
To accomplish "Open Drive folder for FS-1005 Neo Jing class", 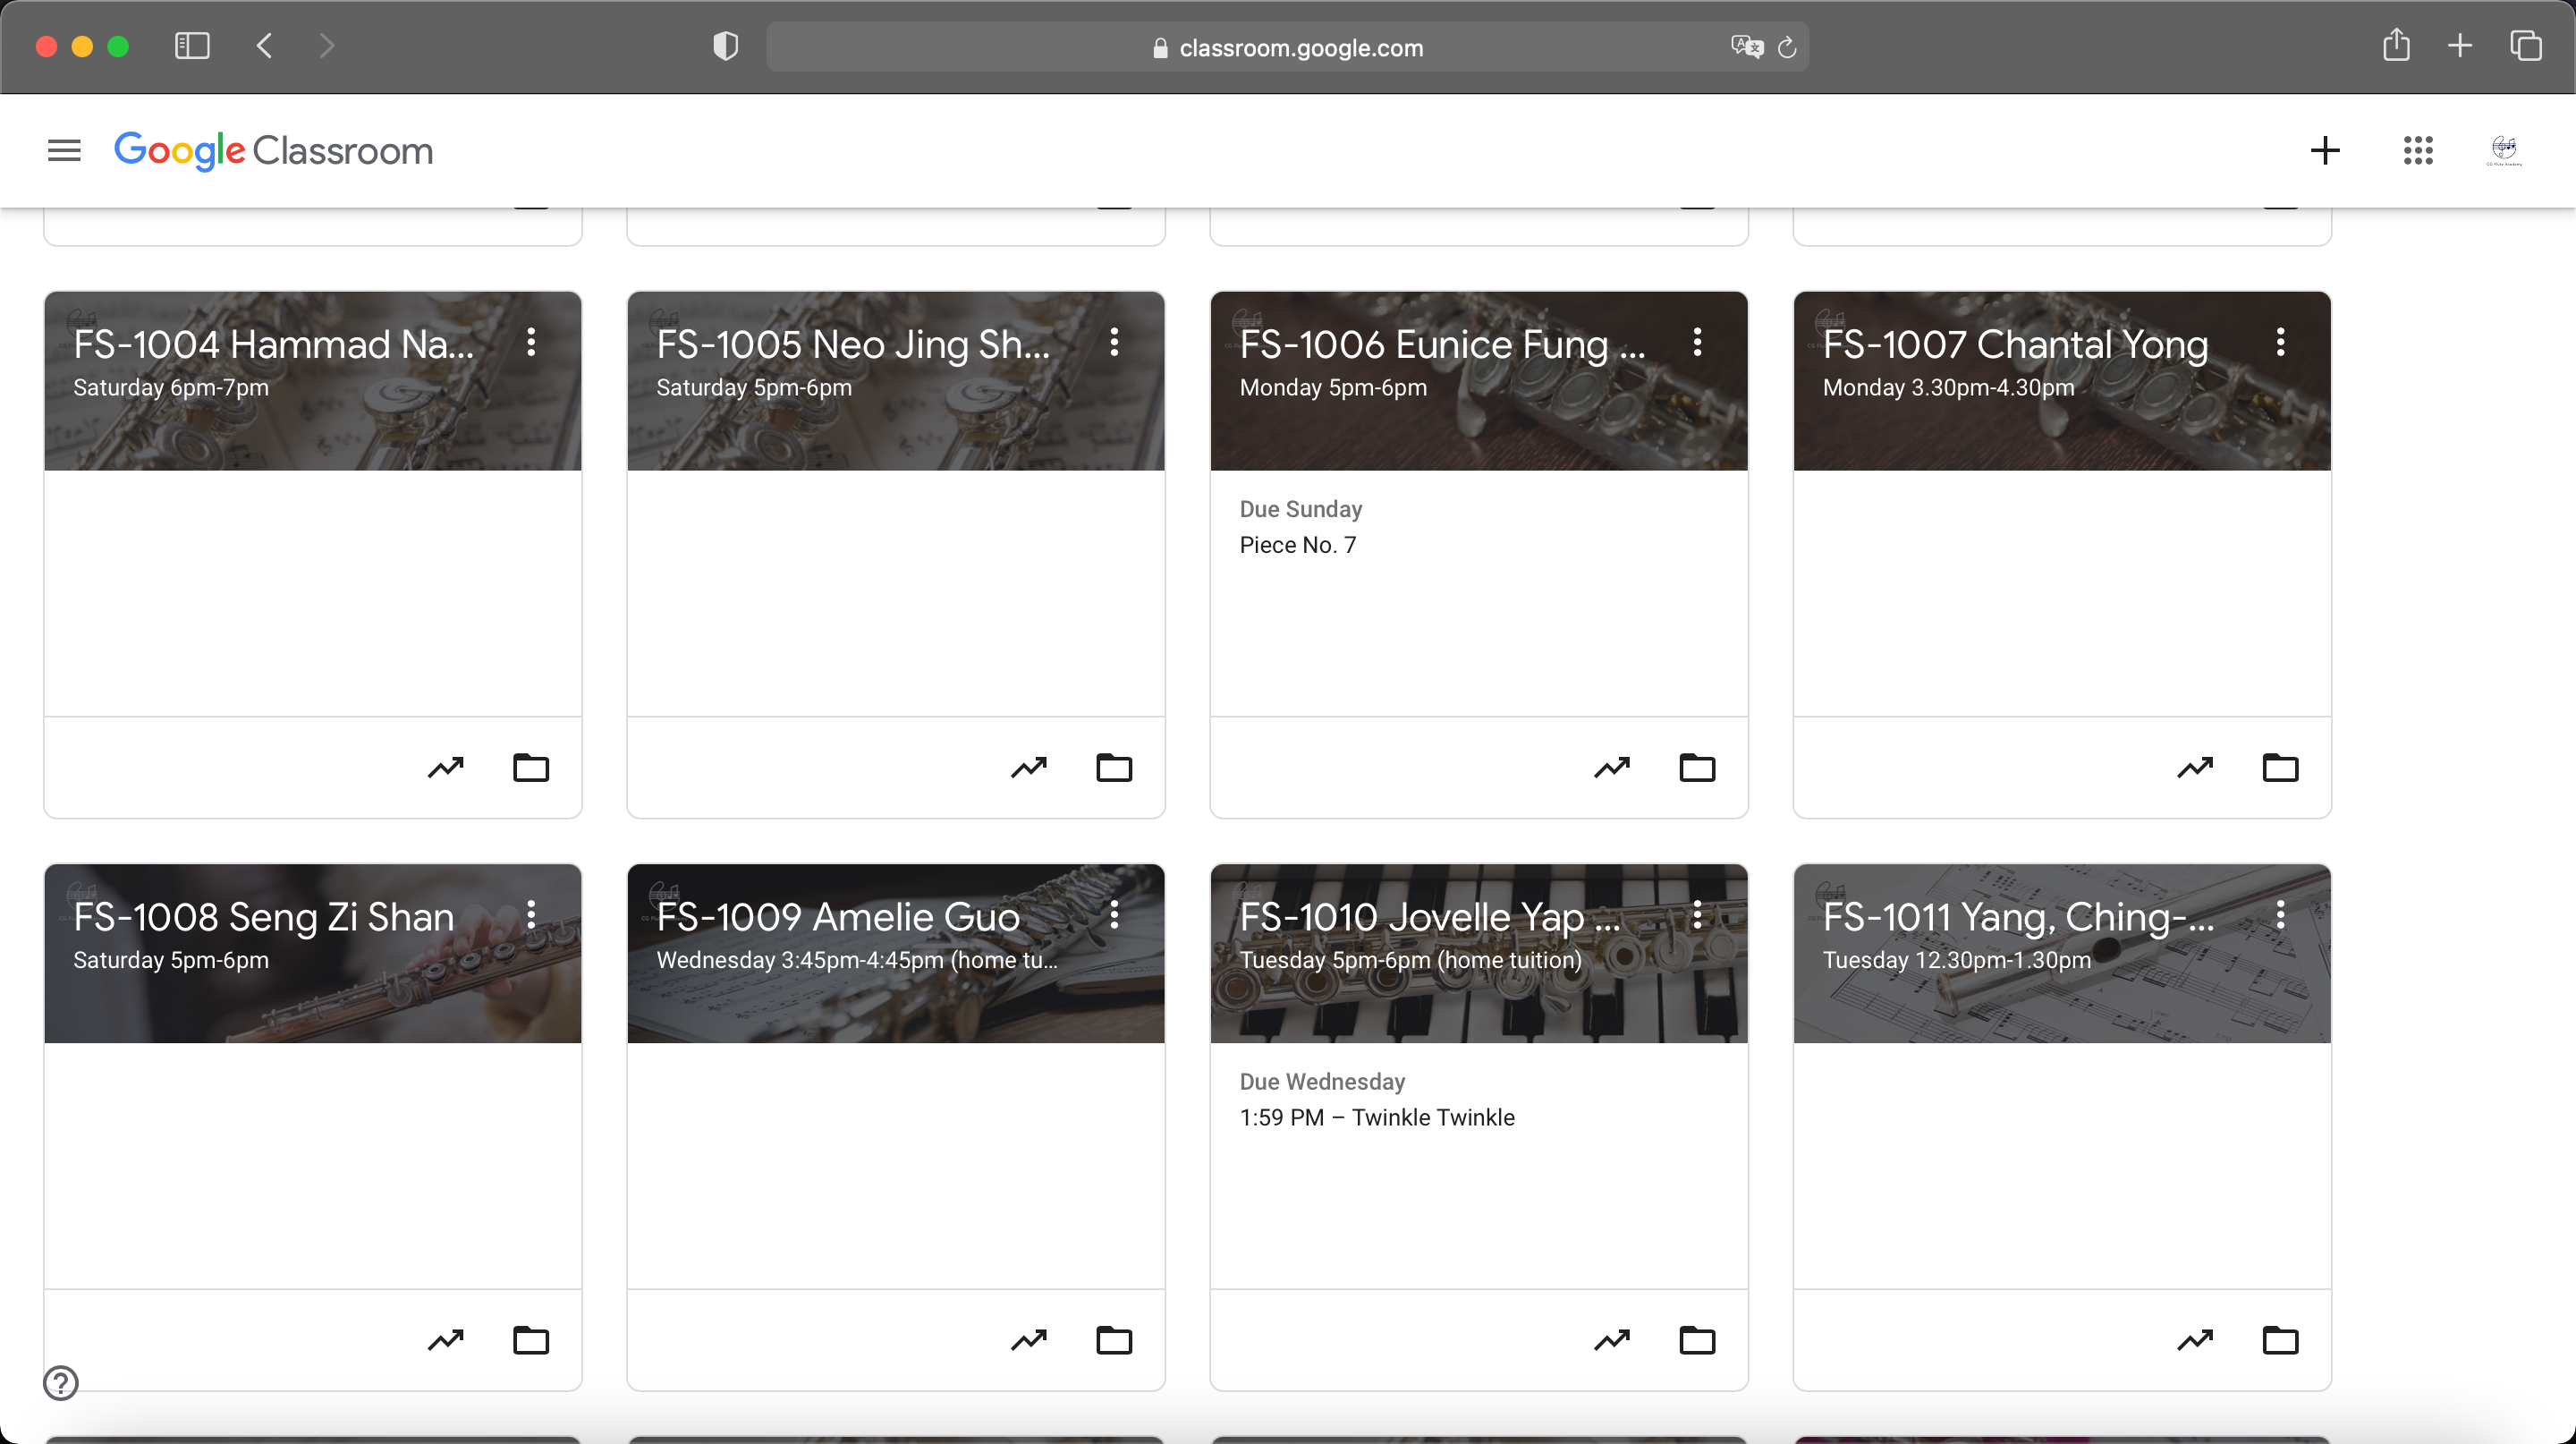I will (1114, 768).
